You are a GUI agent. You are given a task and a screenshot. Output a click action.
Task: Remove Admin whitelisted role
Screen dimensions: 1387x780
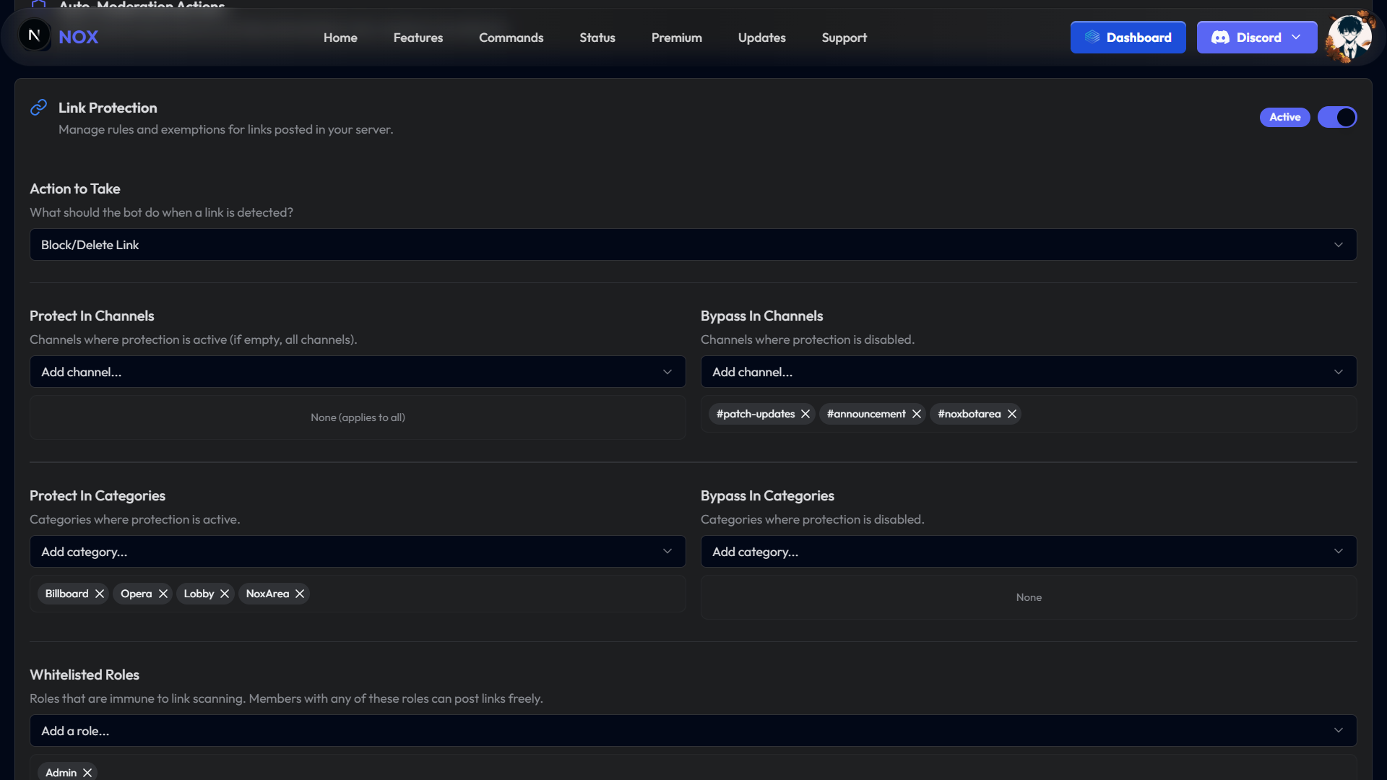tap(87, 773)
